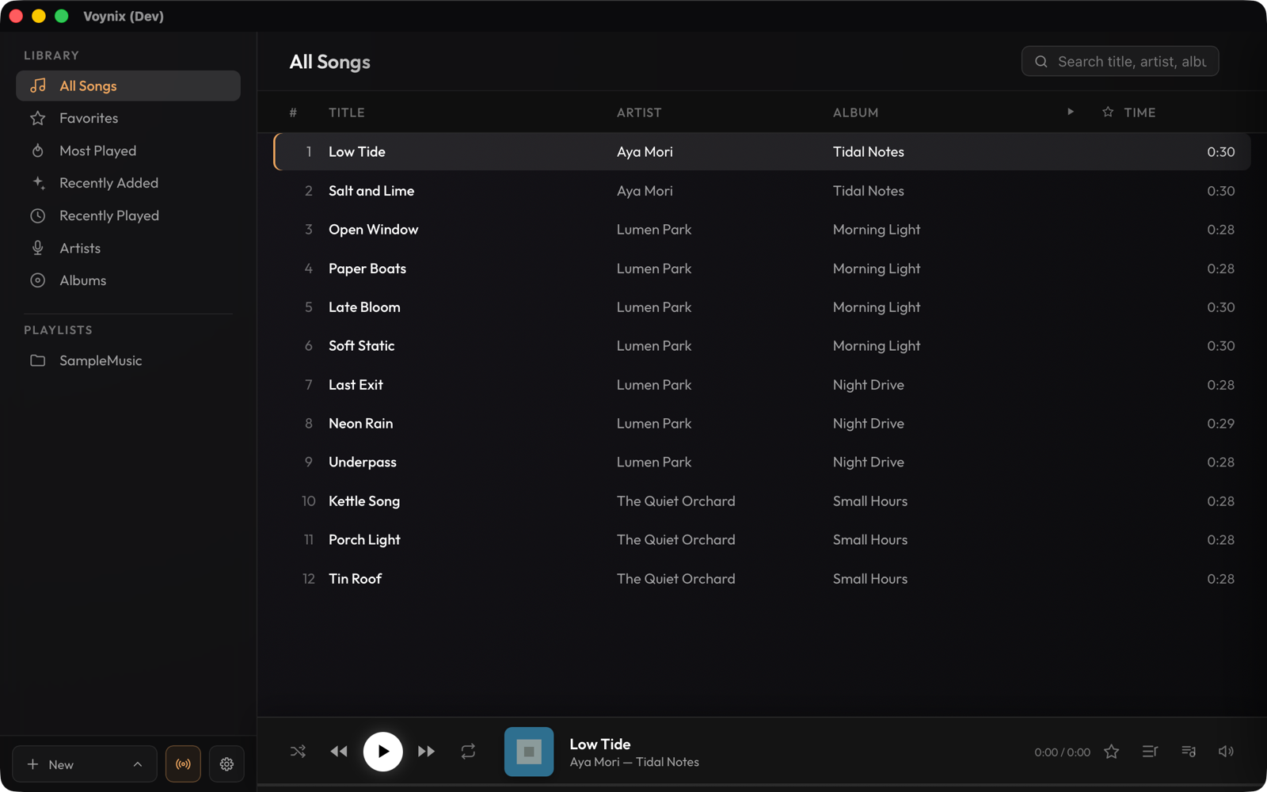Open Recently Added view

pyautogui.click(x=128, y=183)
